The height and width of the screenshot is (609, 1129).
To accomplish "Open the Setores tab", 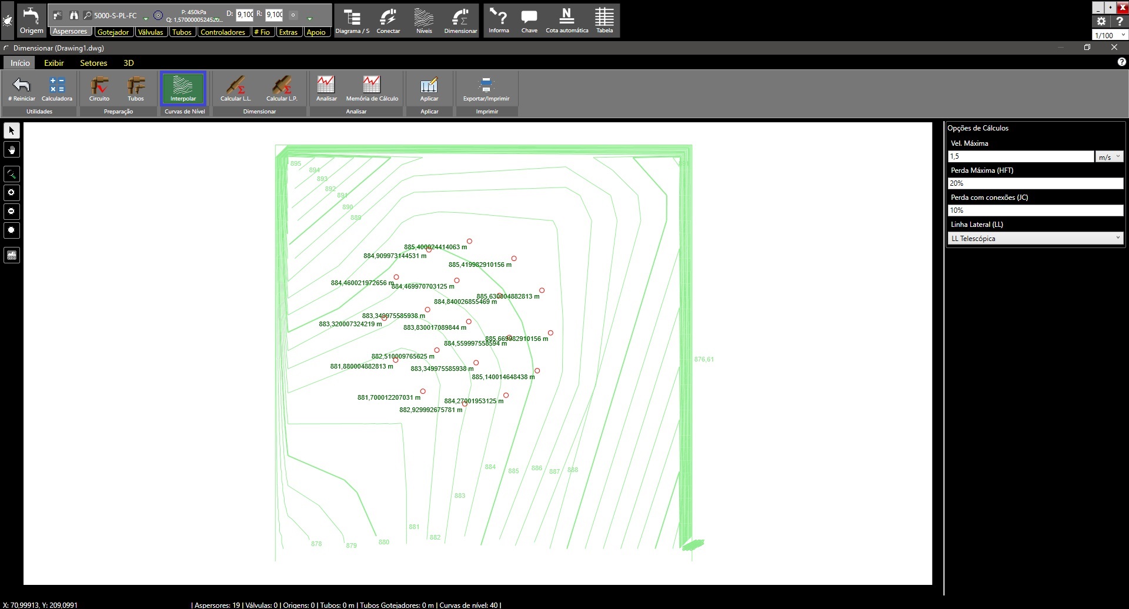I will point(93,63).
